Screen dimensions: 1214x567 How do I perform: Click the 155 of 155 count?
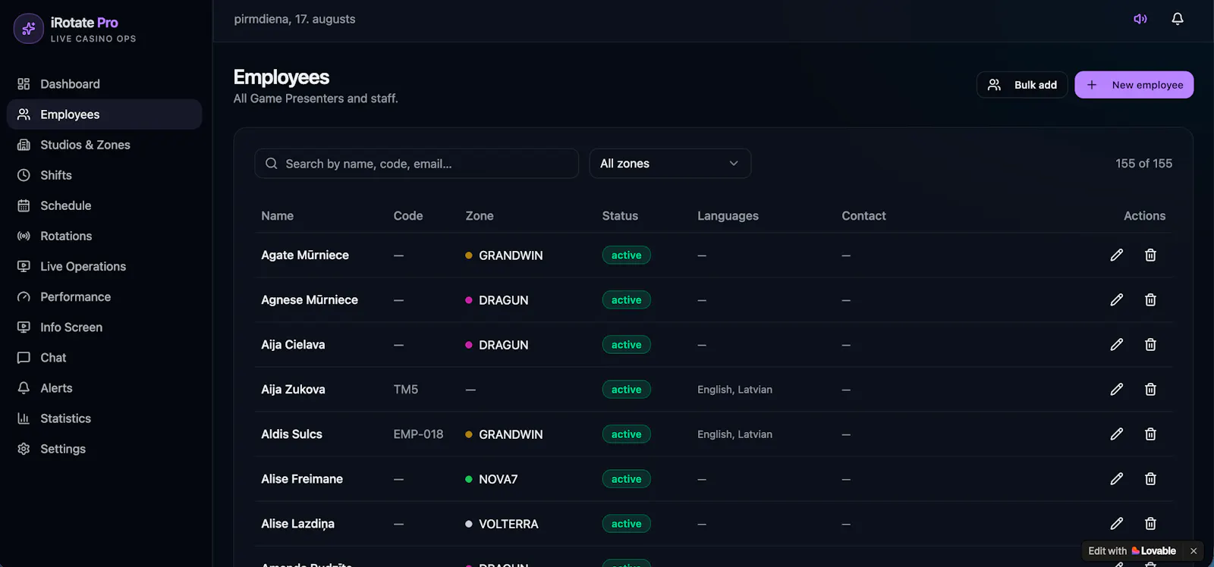click(1143, 164)
